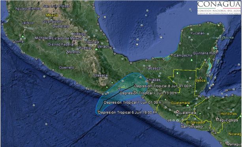Click the yellow Nicaragua label
The height and width of the screenshot is (147, 242).
(x=234, y=134)
